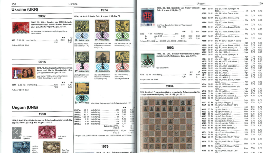Select the "Ukraine" running header
The width and height of the screenshot is (266, 153).
pyautogui.click(x=73, y=4)
